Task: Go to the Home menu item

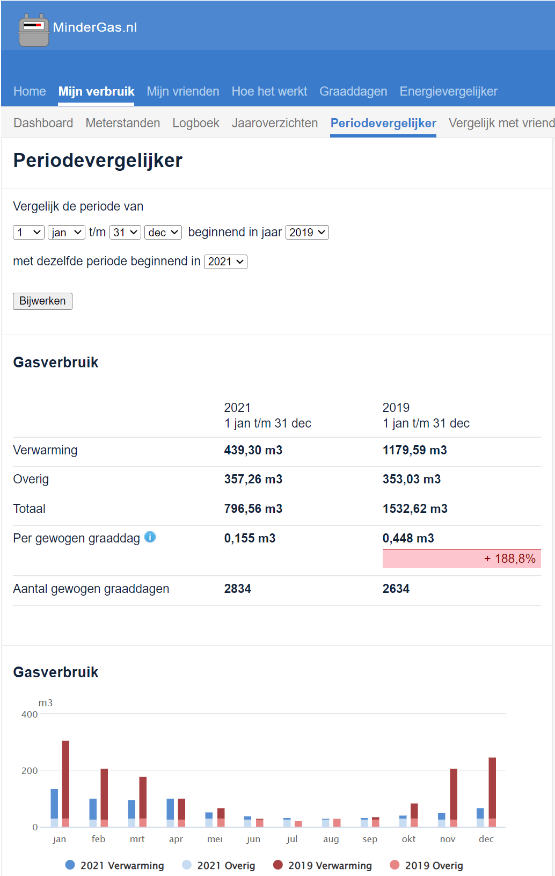Action: (x=30, y=91)
